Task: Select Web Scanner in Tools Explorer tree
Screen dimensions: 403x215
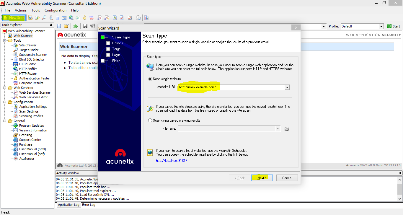Action: [x=23, y=36]
